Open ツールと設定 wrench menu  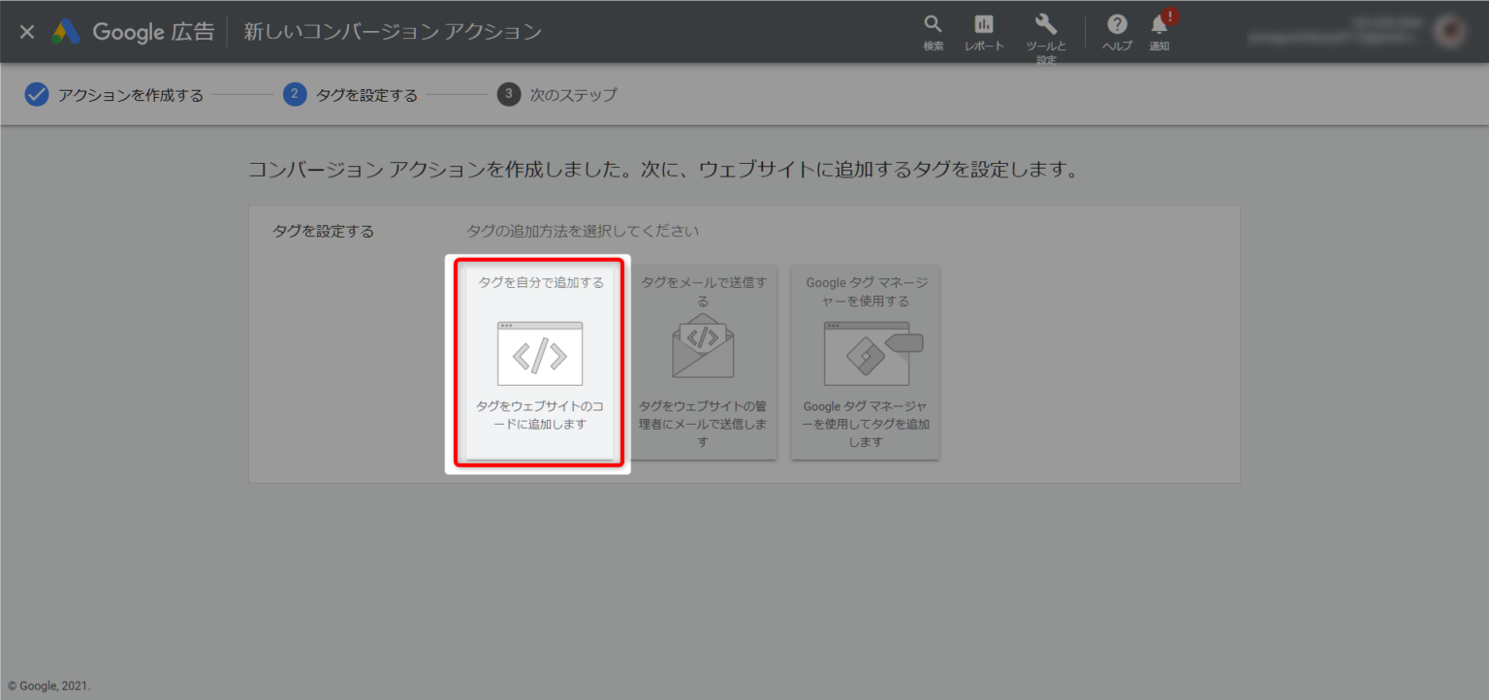[1046, 25]
